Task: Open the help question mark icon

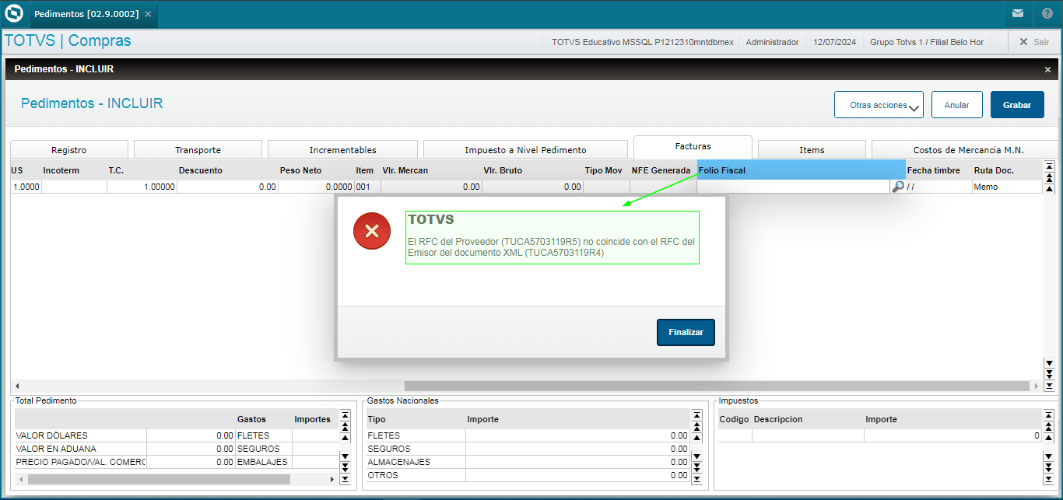Action: tap(1047, 13)
